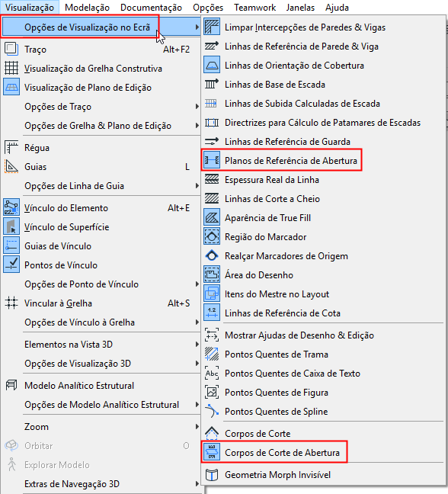The height and width of the screenshot is (494, 448).
Task: Click the Linhas de Referência de Guarda icon
Action: pyautogui.click(x=212, y=142)
